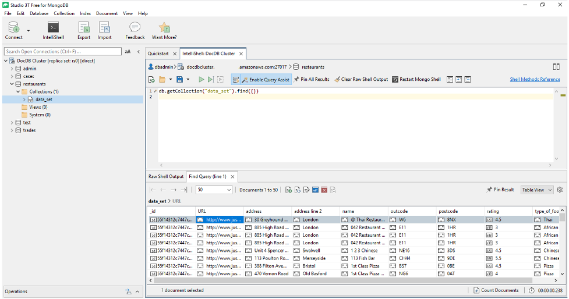This screenshot has height=299, width=569.
Task: Switch to the Raw Shell Output tab
Action: 166,176
